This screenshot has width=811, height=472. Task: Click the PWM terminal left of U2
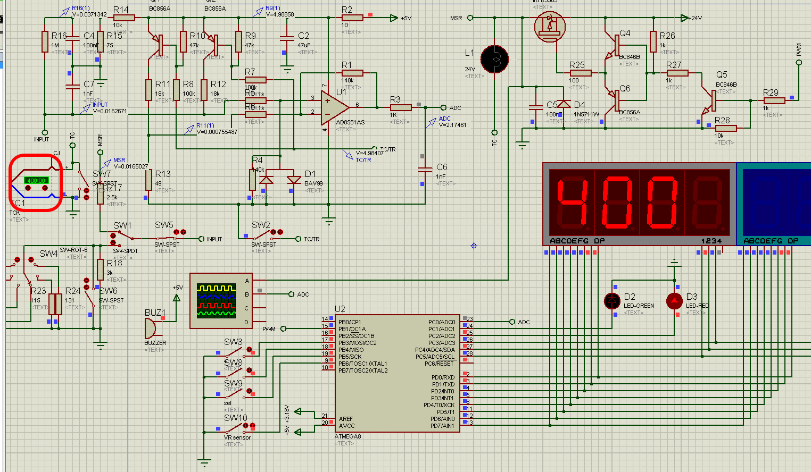283,329
